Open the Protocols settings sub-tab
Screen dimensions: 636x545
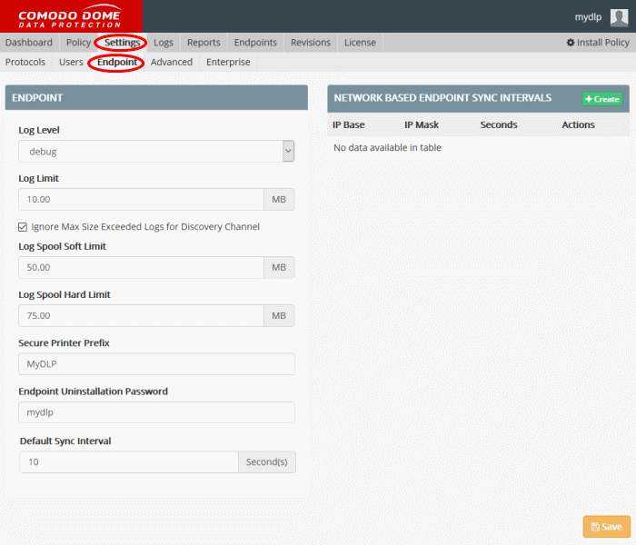[25, 62]
